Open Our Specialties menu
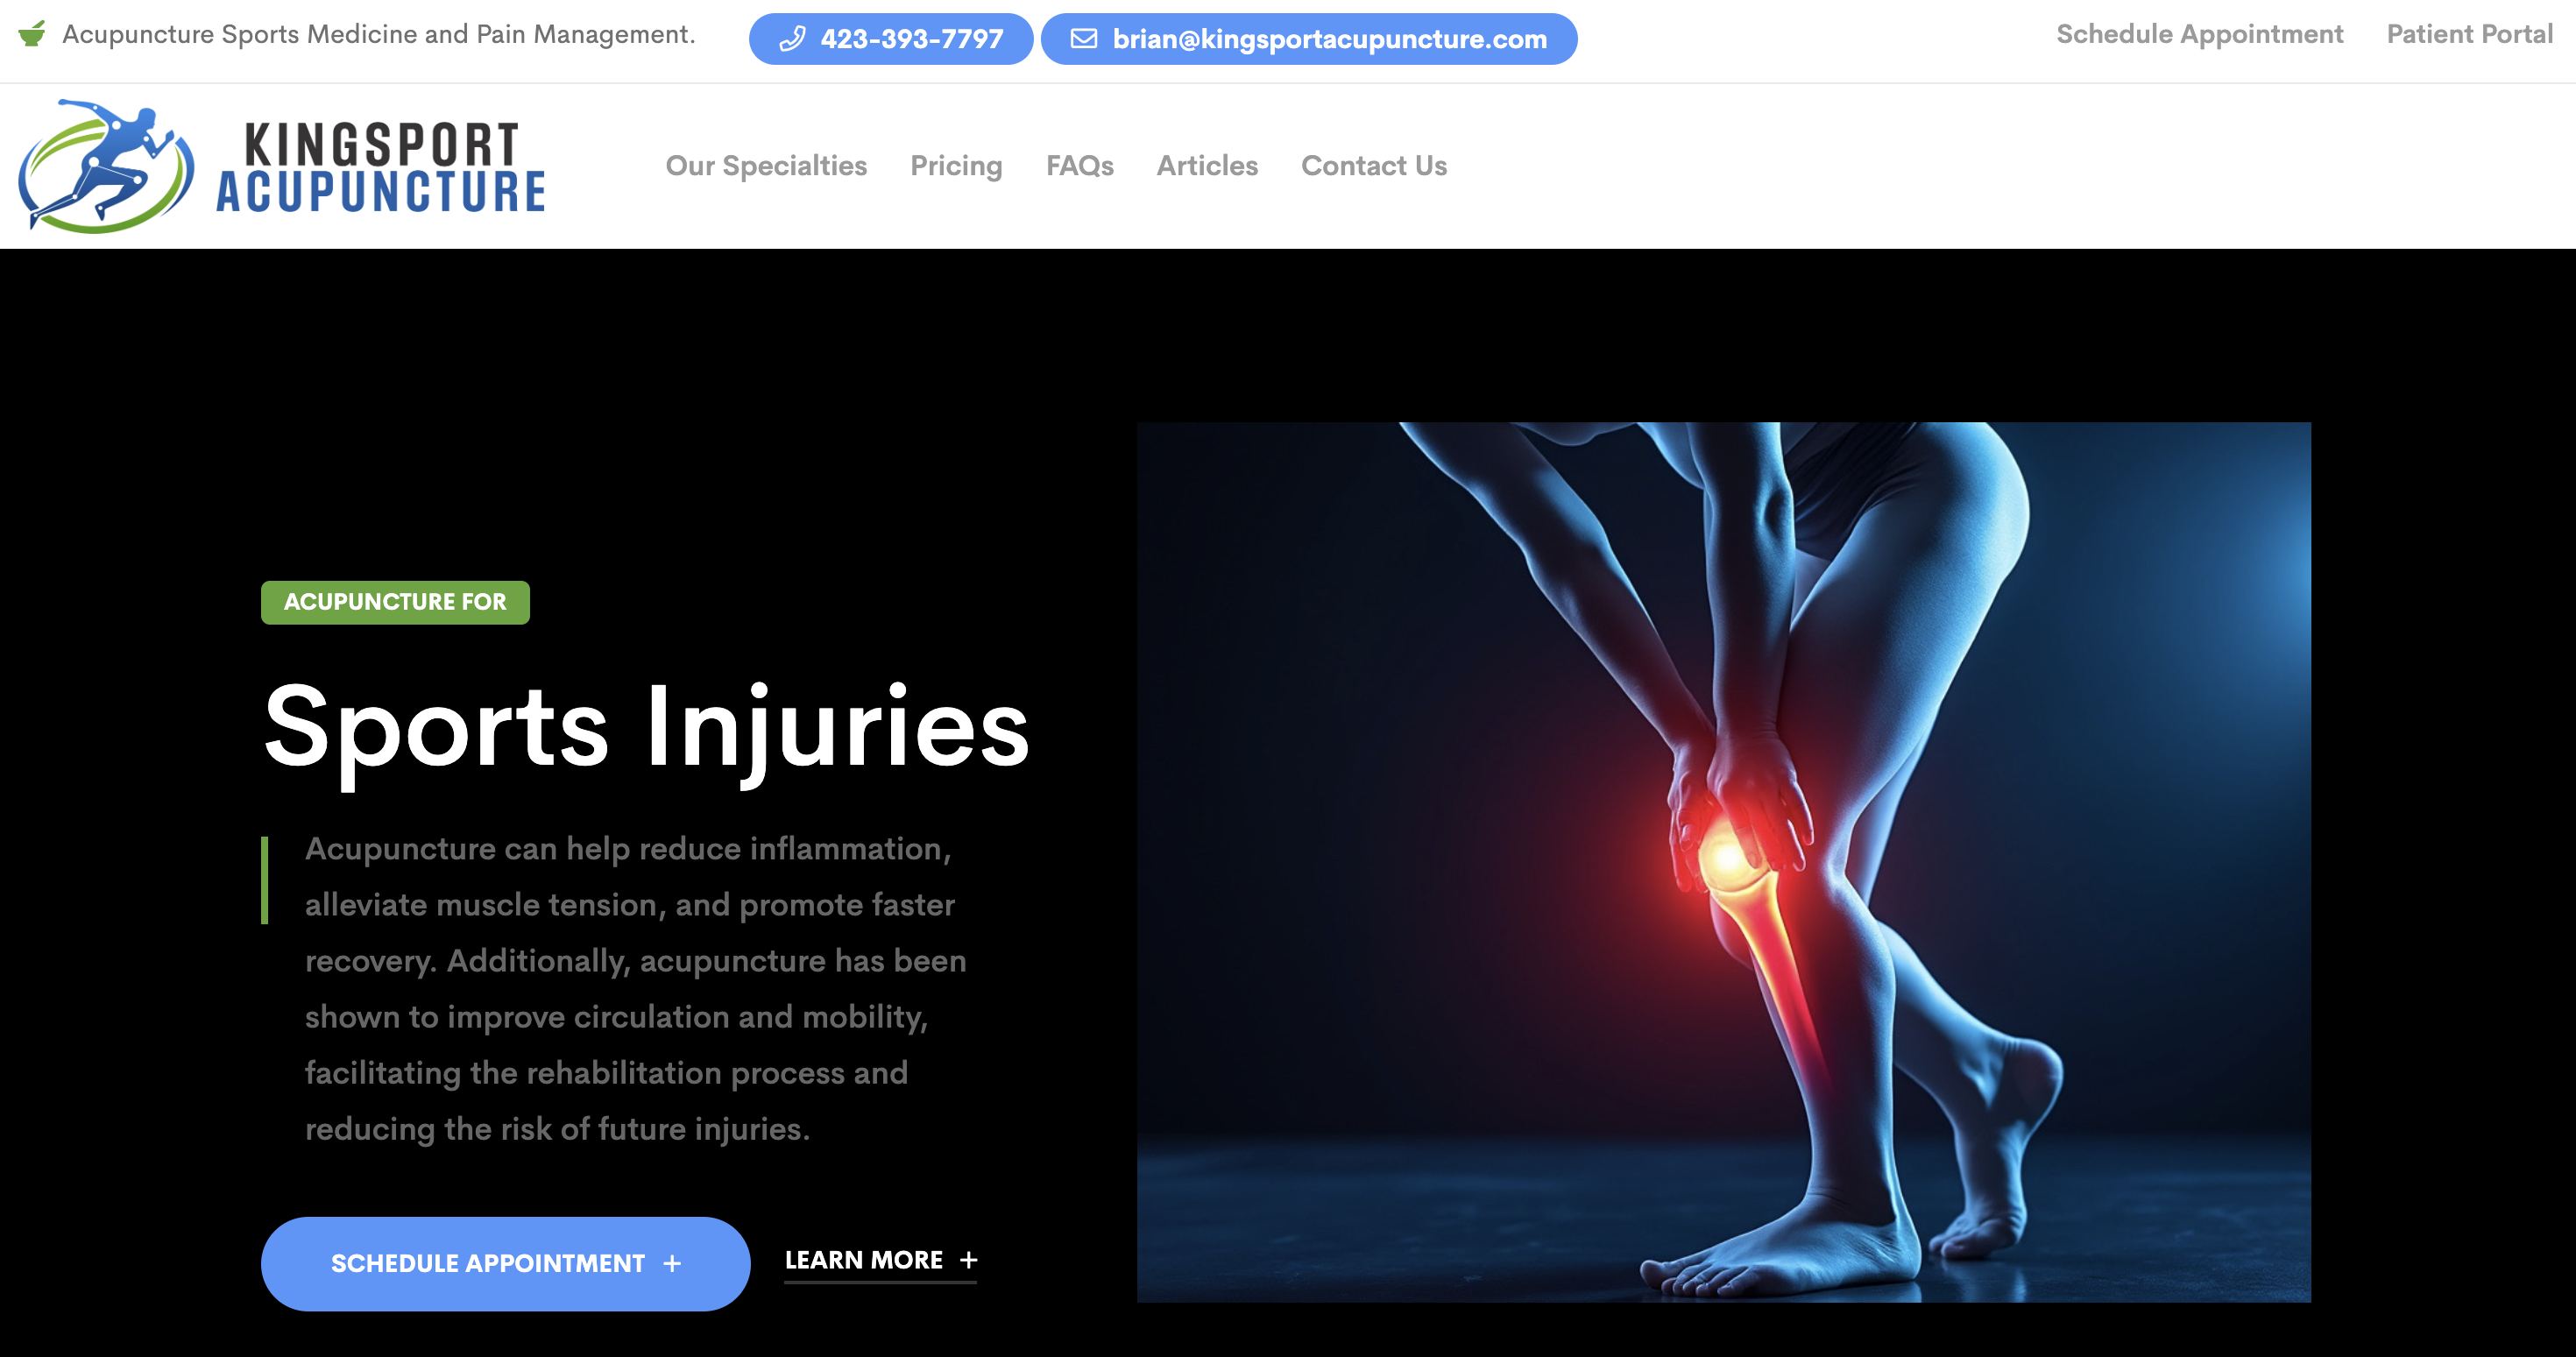Viewport: 2576px width, 1357px height. pyautogui.click(x=766, y=166)
